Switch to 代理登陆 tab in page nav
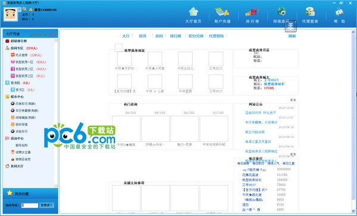The image size is (357, 216). (x=216, y=36)
